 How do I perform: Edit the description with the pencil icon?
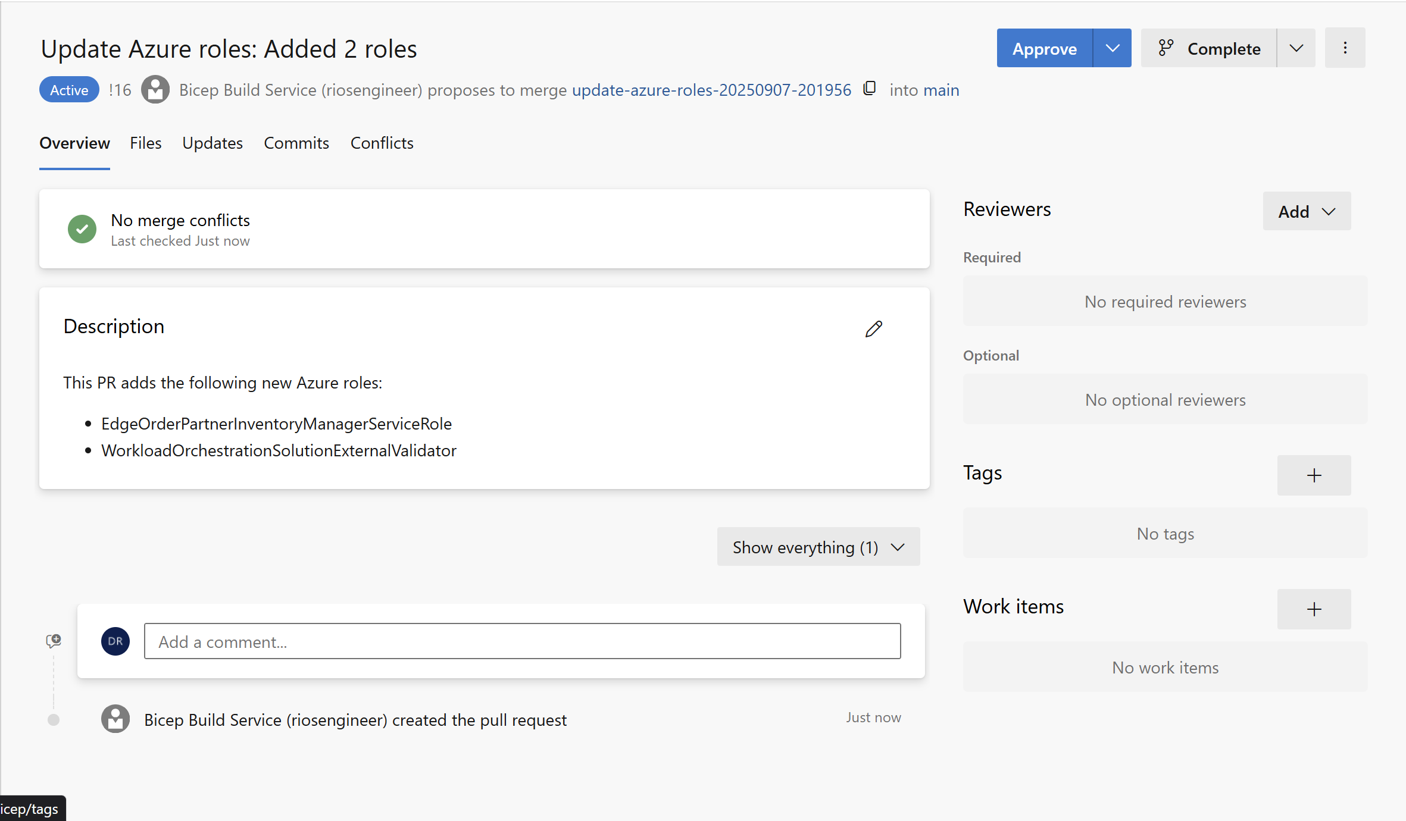873,328
